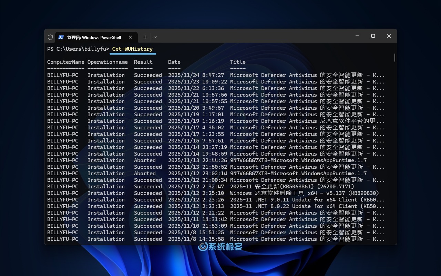Click the Result column header
The height and width of the screenshot is (276, 441).
[143, 62]
